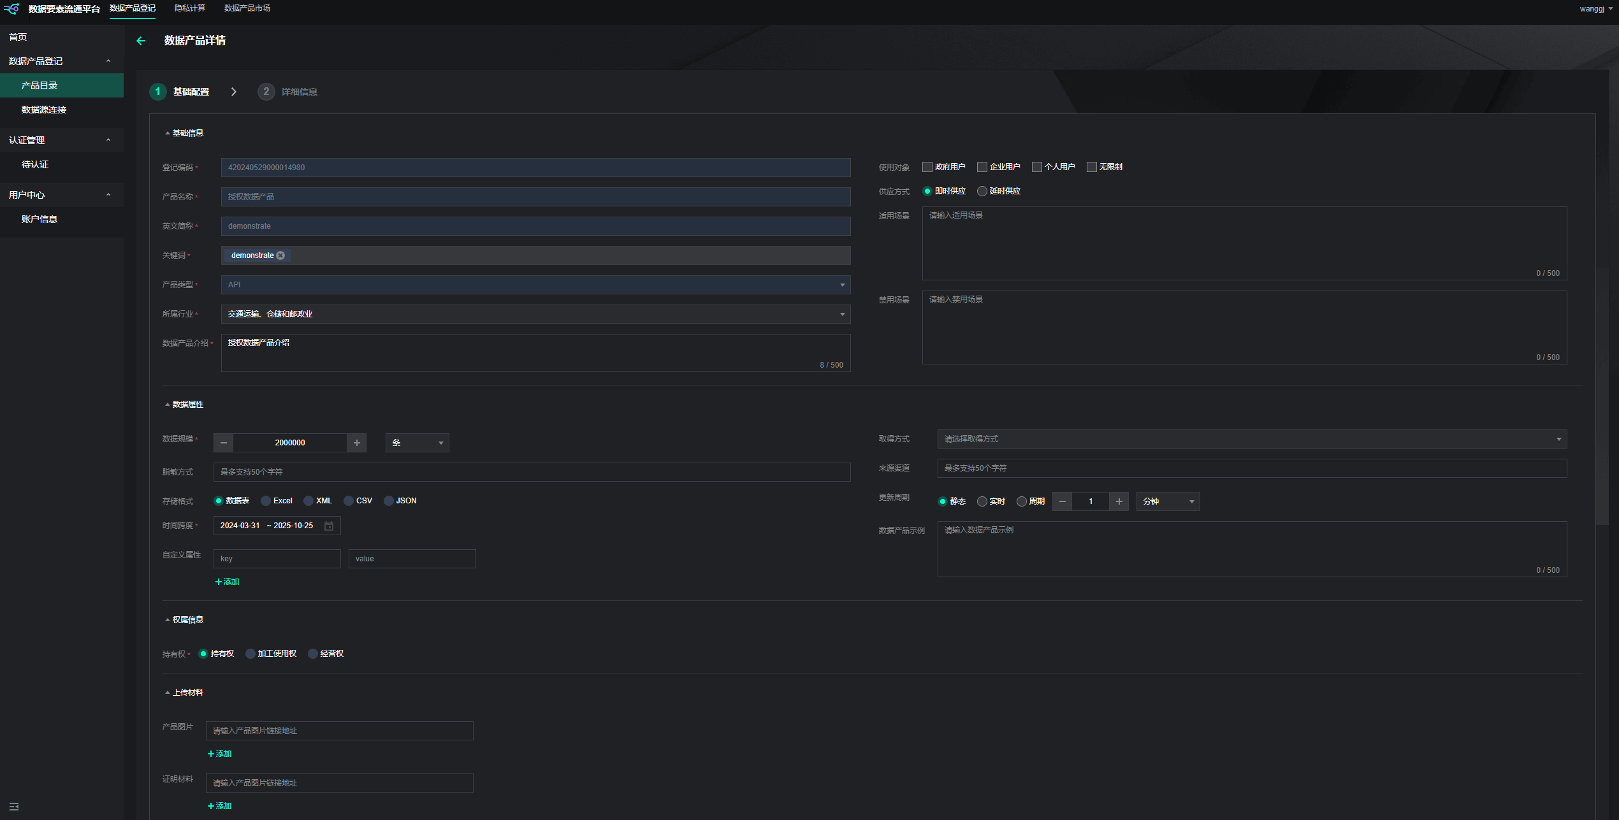1619x820 pixels.
Task: Remove the demonstrate keyword tag
Action: tap(280, 255)
